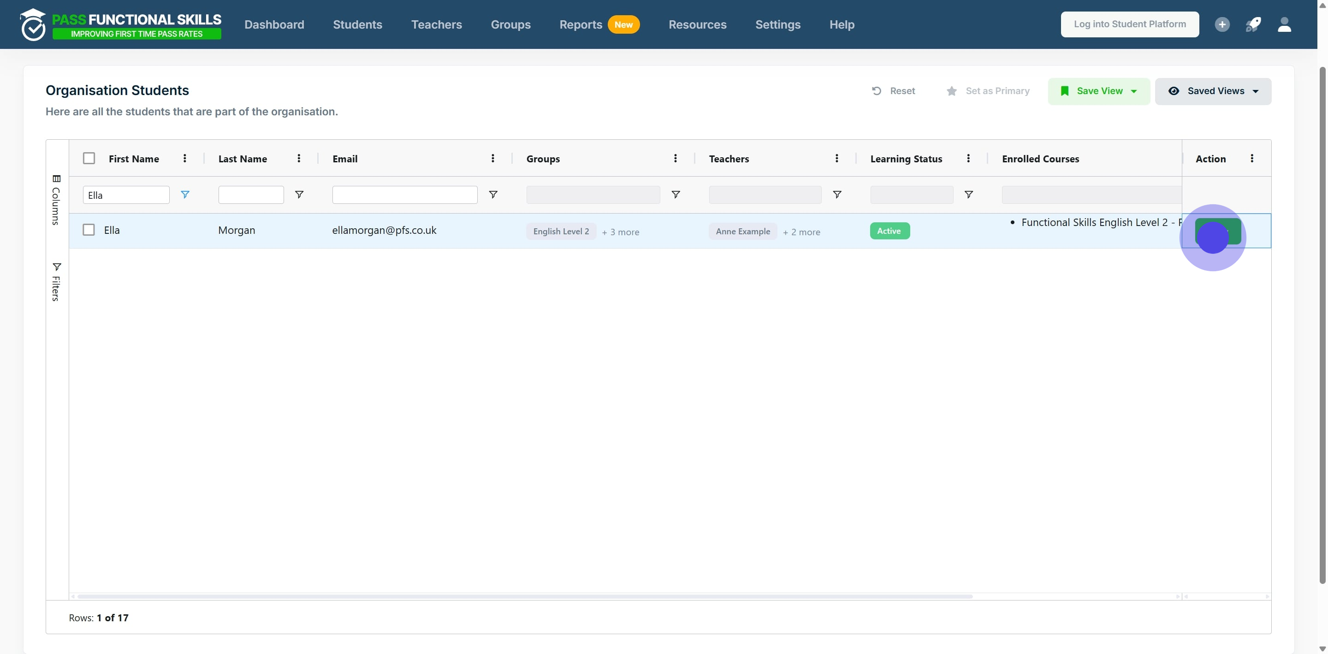1328x654 pixels.
Task: Click the plus icon in top bar
Action: (x=1222, y=24)
